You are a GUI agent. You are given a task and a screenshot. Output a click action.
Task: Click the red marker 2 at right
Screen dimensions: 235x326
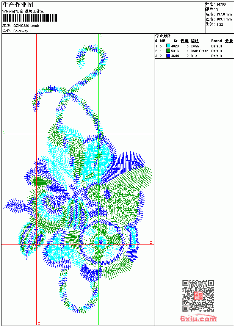151,243
